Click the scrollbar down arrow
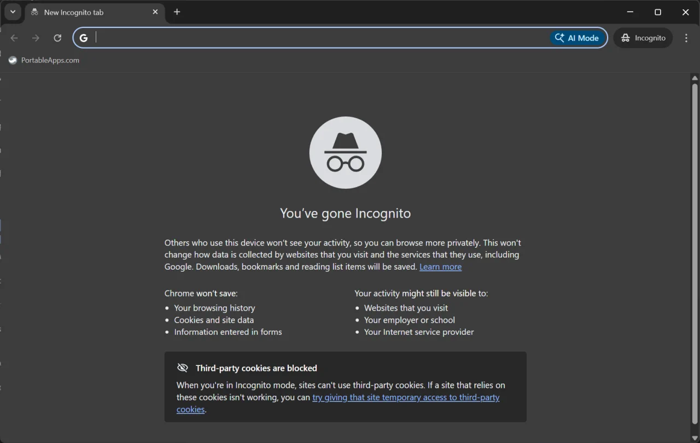 click(695, 438)
